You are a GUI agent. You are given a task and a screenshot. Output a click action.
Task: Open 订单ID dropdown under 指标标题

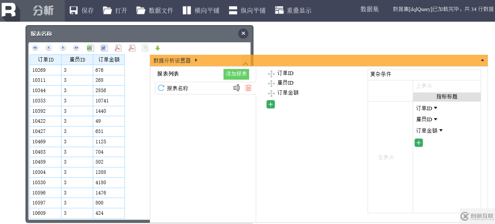[435, 108]
